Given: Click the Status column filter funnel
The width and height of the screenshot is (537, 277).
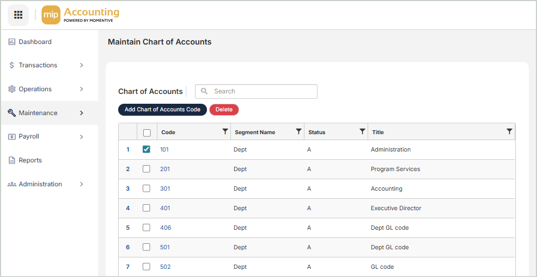Looking at the screenshot, I should pyautogui.click(x=362, y=131).
